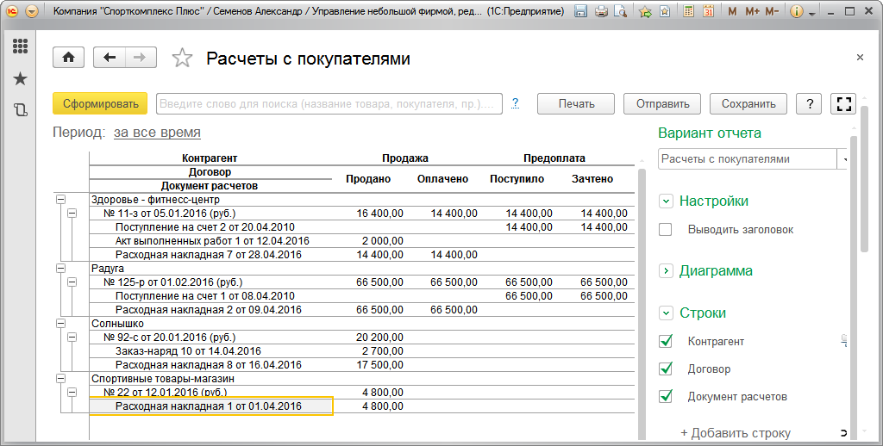Open the calendar icon in title bar
This screenshot has height=446, width=883.
coord(708,12)
